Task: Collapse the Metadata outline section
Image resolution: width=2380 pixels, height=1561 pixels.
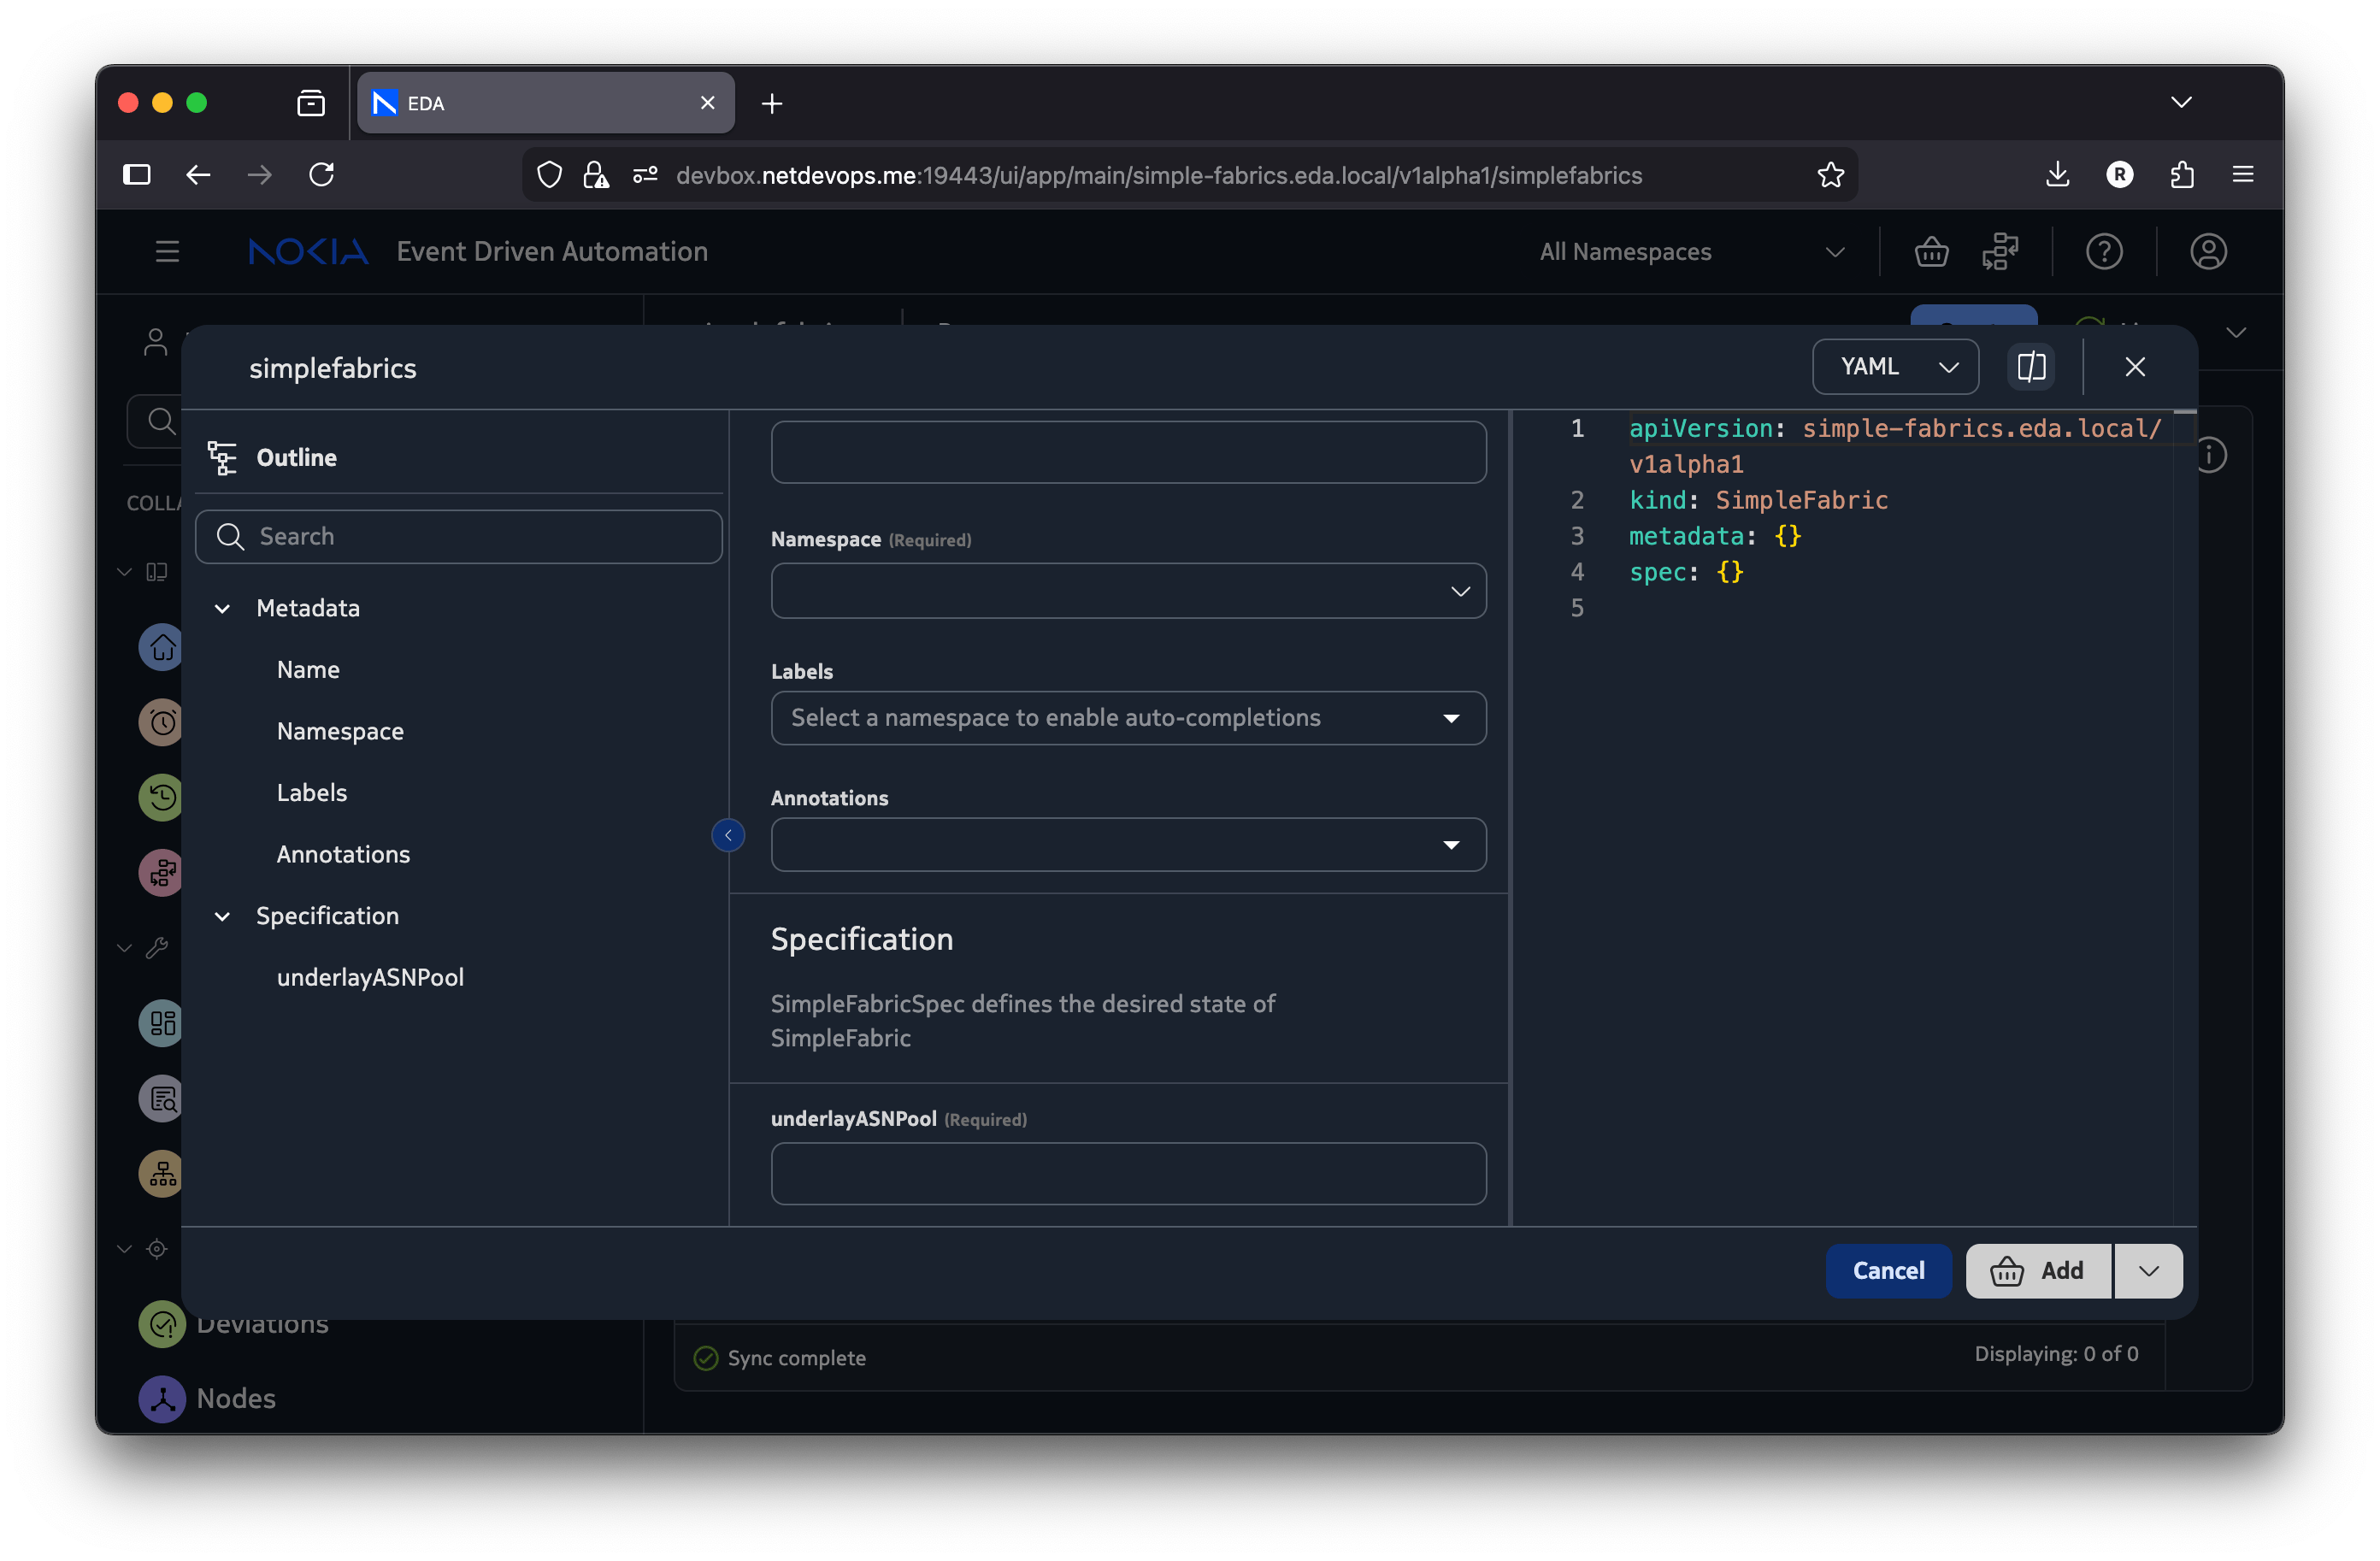Action: pyautogui.click(x=223, y=608)
